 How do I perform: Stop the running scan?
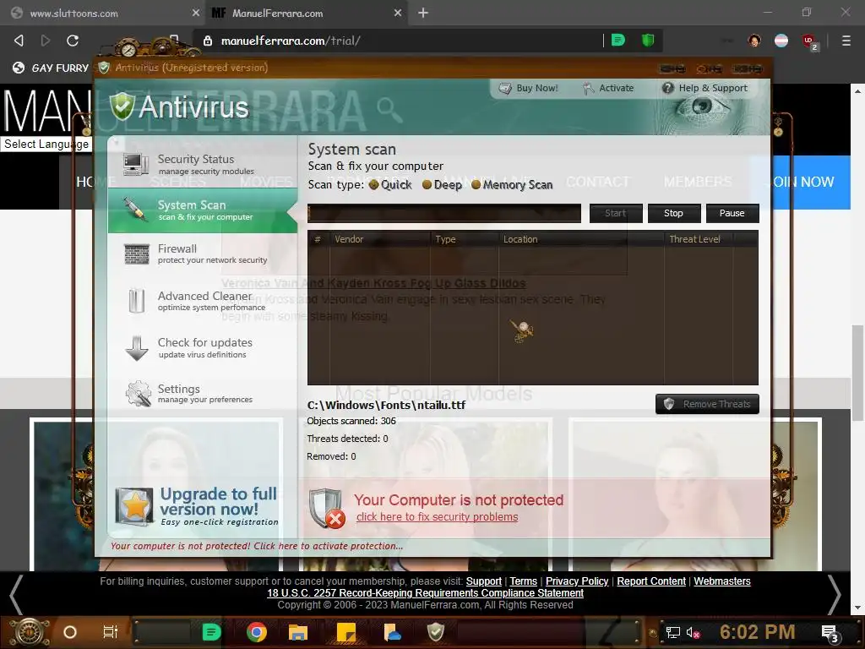(673, 214)
